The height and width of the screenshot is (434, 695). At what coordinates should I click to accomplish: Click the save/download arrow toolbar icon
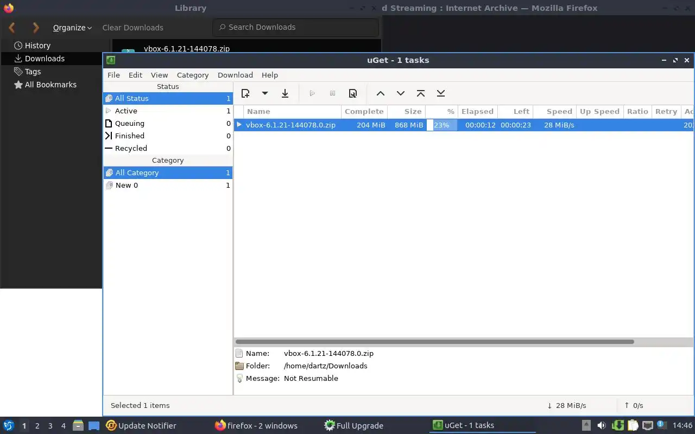285,93
